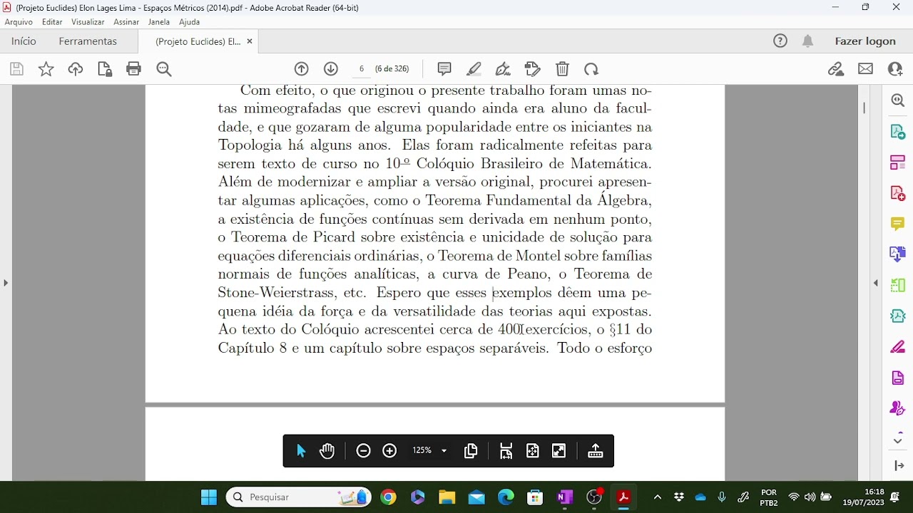Rotate the page clockwise
The image size is (913, 513).
pos(591,69)
